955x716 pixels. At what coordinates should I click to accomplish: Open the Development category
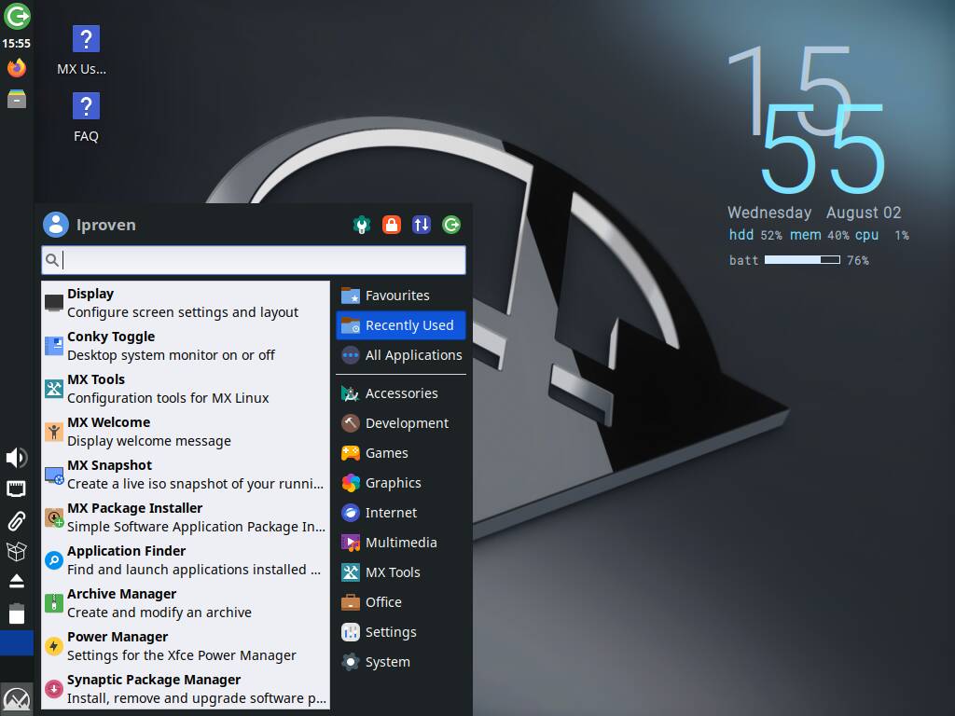(x=401, y=423)
